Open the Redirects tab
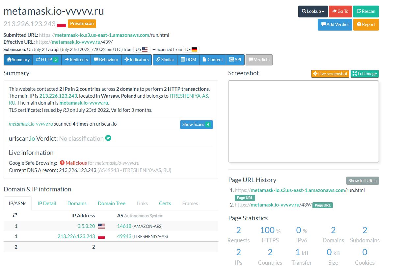Image resolution: width=400 pixels, height=268 pixels. click(76, 60)
